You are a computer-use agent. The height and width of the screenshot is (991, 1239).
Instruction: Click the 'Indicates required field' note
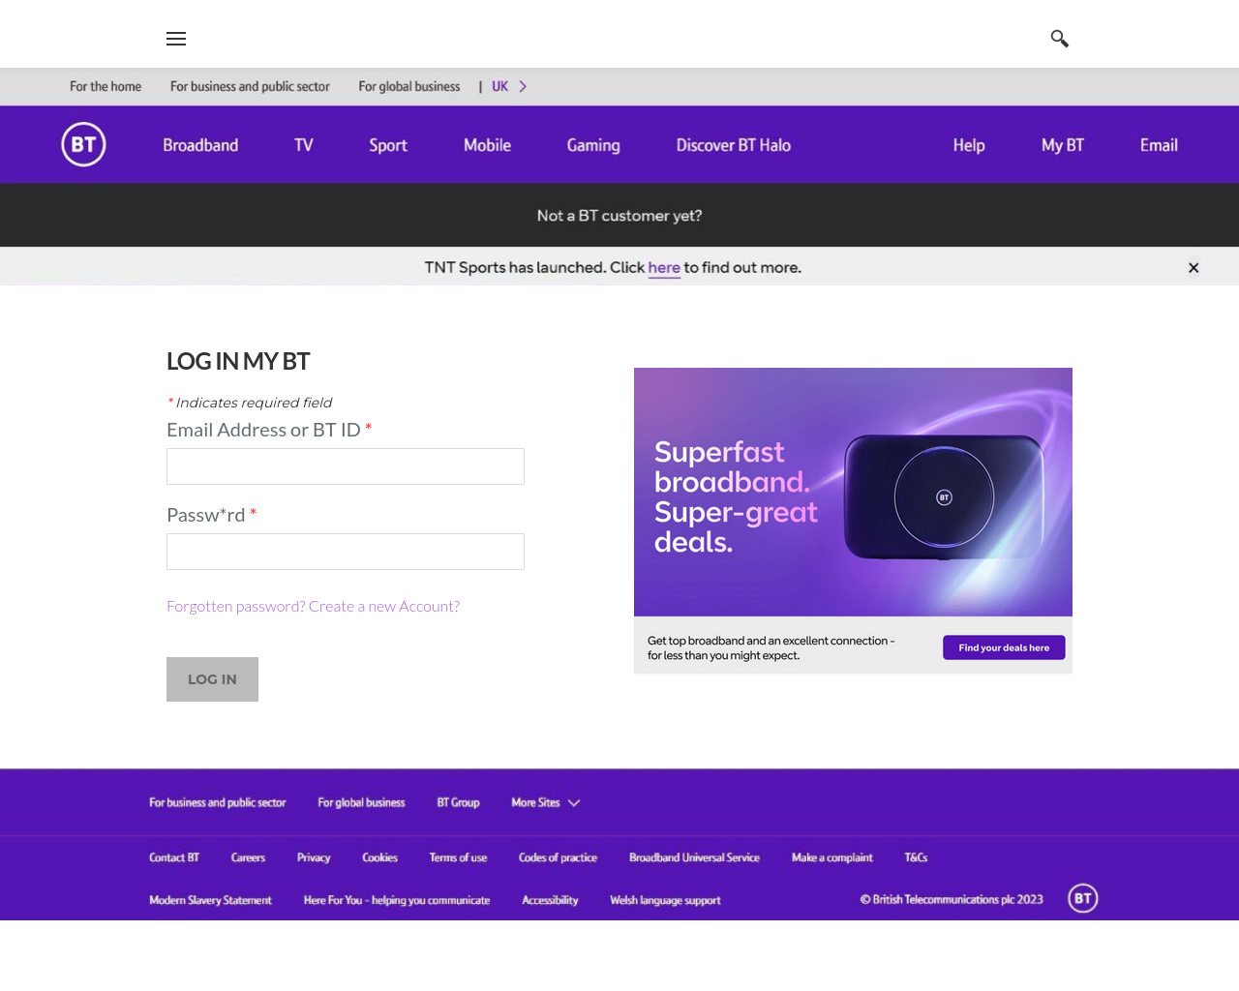point(250,403)
